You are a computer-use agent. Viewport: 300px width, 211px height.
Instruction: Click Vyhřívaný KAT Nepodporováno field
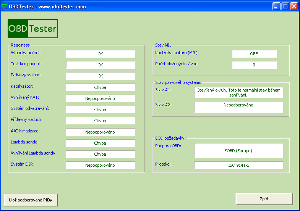pos(101,98)
